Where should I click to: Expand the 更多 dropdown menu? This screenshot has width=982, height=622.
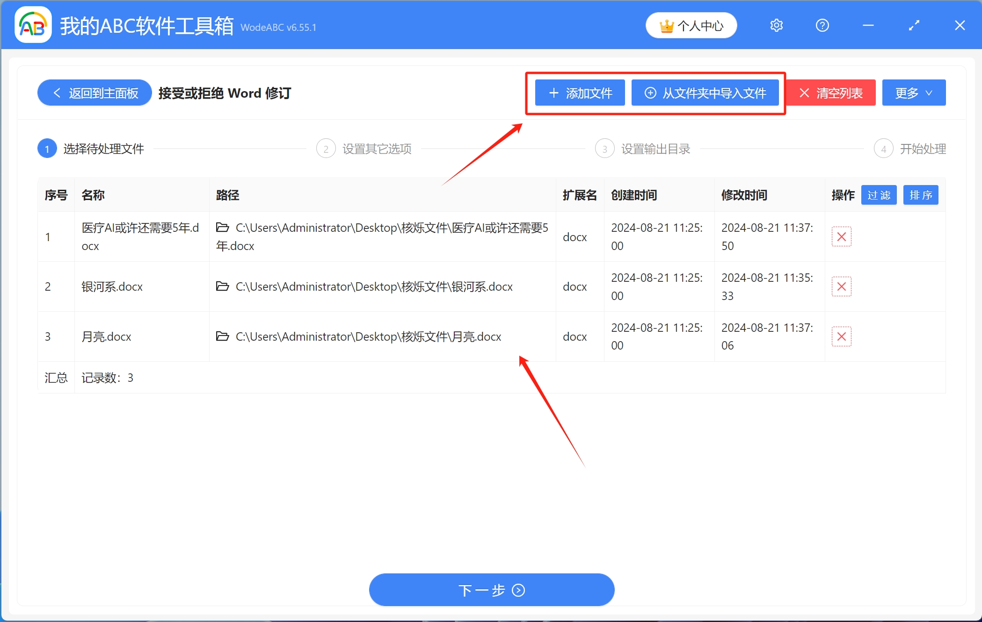coord(913,93)
